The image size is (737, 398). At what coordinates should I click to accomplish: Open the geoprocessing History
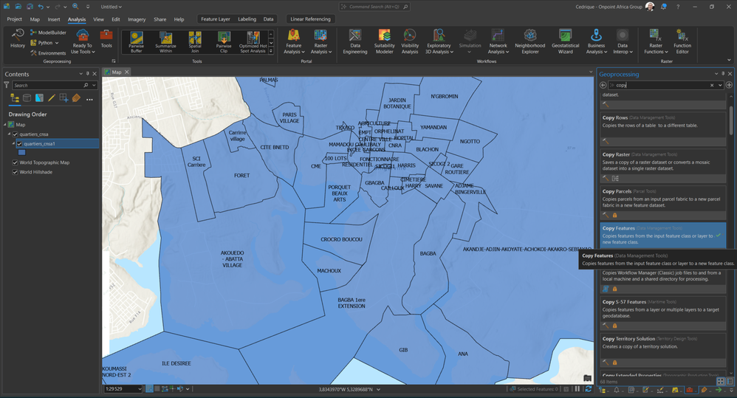coord(18,38)
